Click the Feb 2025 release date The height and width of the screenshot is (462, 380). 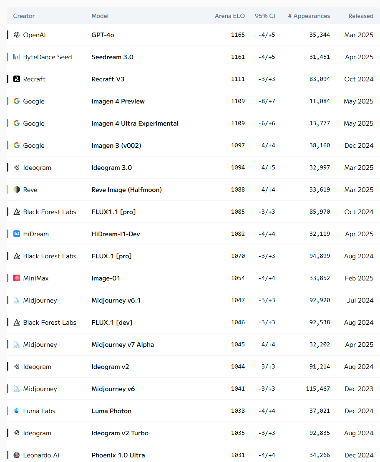coord(359,278)
